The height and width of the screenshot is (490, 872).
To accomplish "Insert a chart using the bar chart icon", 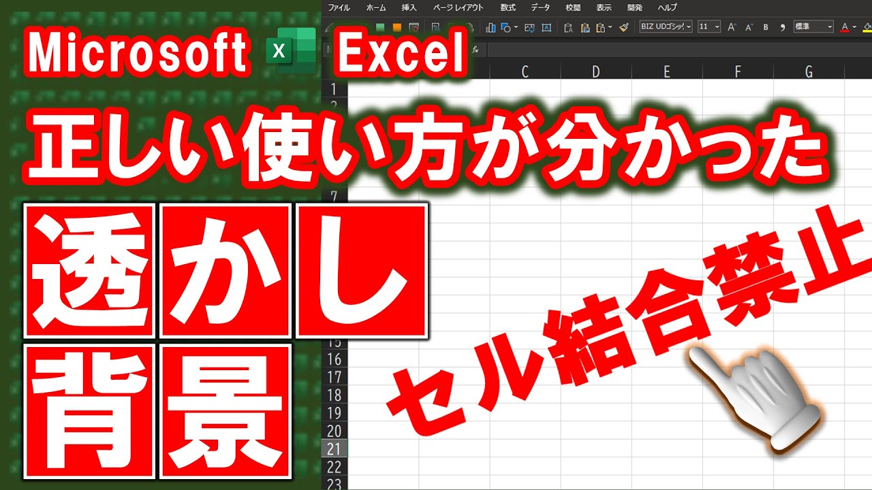I will pyautogui.click(x=490, y=27).
